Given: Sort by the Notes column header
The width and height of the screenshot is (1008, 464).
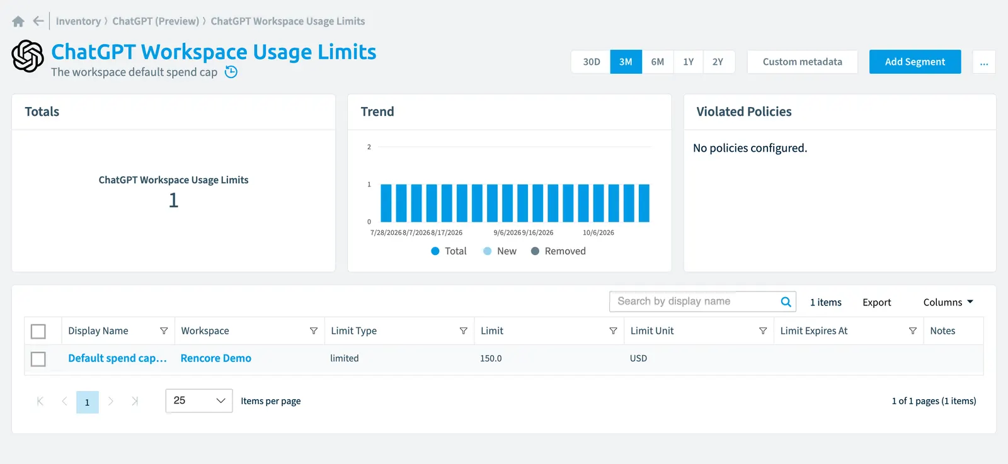Looking at the screenshot, I should pyautogui.click(x=942, y=331).
